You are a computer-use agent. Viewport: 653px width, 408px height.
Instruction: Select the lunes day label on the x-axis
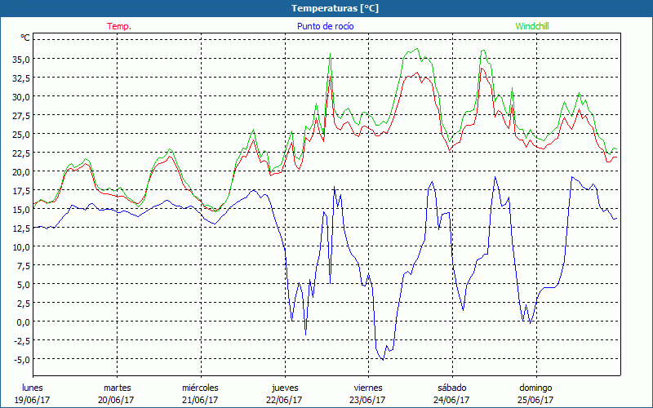tap(32, 388)
